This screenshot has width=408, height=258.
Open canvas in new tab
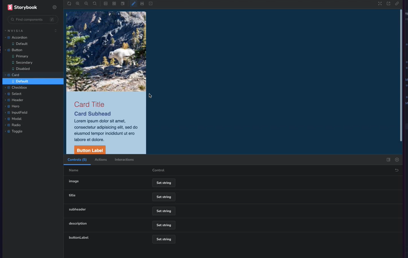388,4
